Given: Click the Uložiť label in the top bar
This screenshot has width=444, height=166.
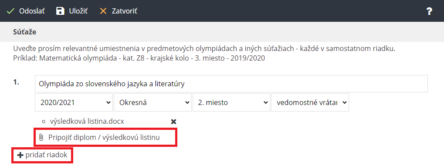Looking at the screenshot, I should pyautogui.click(x=78, y=11).
